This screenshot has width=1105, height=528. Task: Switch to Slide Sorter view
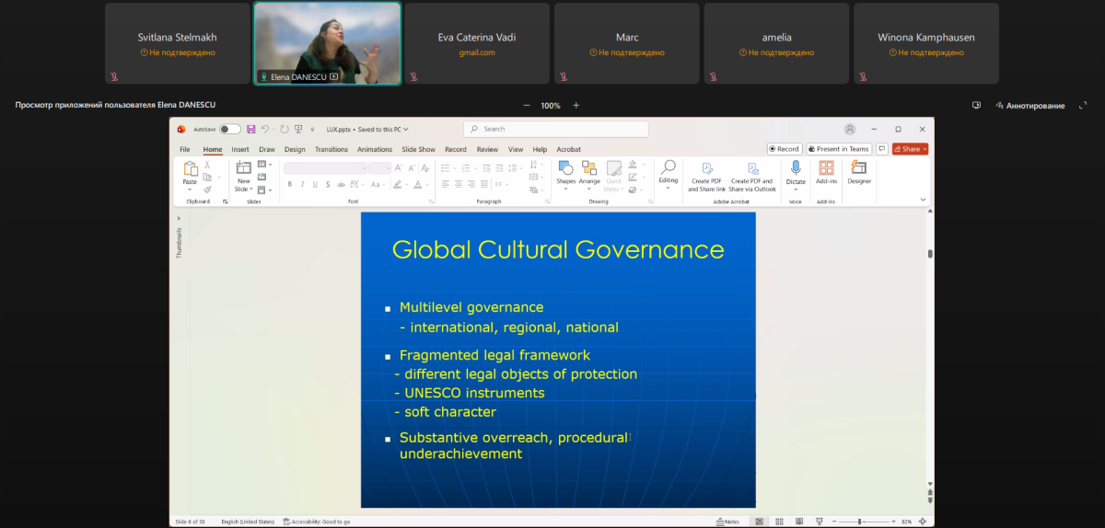[x=780, y=522]
